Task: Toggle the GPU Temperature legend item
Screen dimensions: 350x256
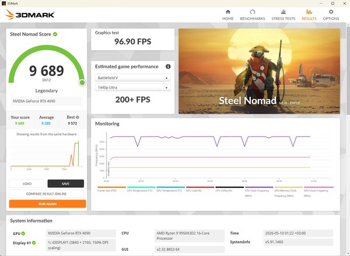Action: (x=170, y=189)
